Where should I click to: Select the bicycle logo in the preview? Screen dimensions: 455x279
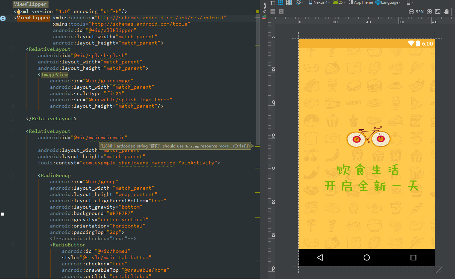(x=368, y=137)
